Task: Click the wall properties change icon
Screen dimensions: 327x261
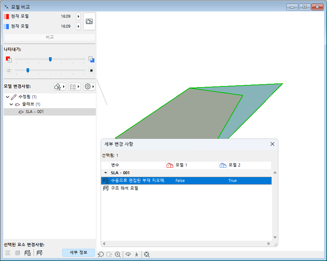Action: click(x=18, y=253)
